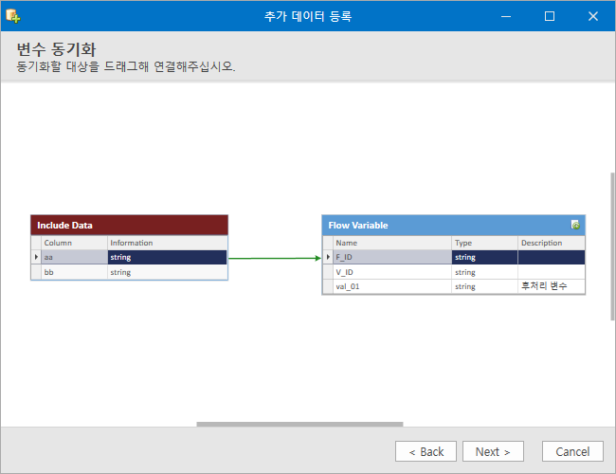Click the row indicator arrow beside aa
Viewport: 616px width, 474px height.
tap(36, 257)
